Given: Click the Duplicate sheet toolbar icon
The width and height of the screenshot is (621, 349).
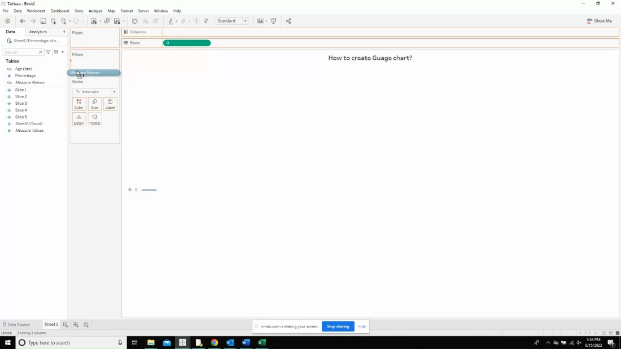Looking at the screenshot, I should pyautogui.click(x=107, y=21).
